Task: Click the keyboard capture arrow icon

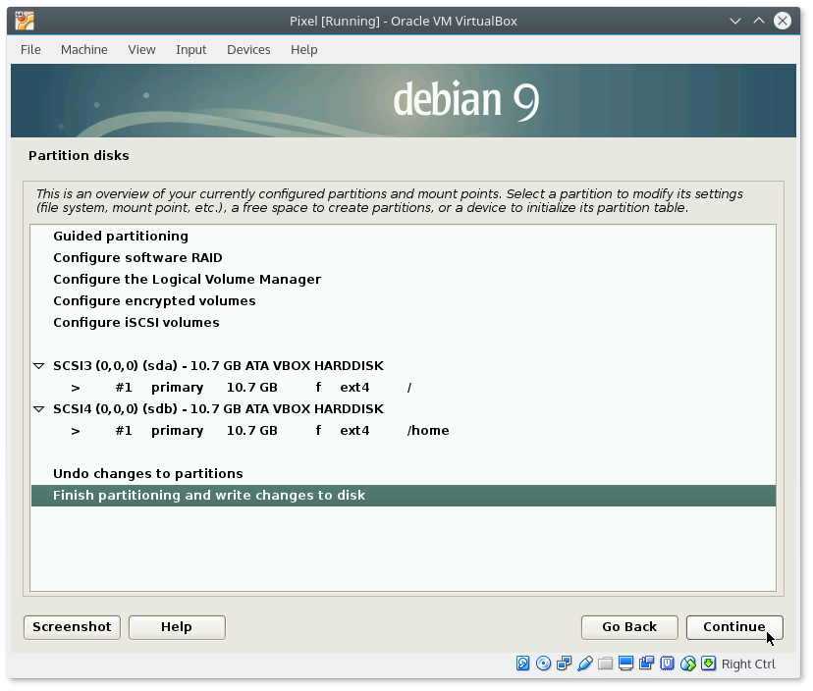Action: pos(709,664)
